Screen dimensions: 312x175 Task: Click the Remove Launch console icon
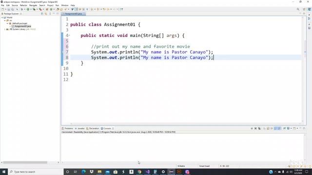[x=255, y=128]
